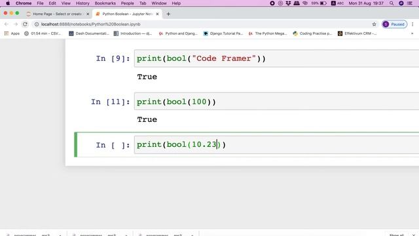The height and width of the screenshot is (236, 419).
Task: Open the Apple menu
Action: (8, 3)
